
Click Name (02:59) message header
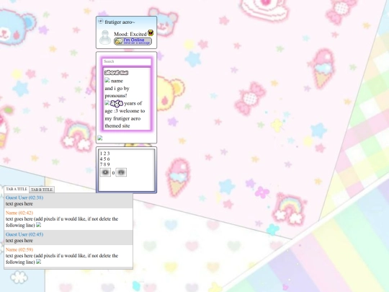tap(19, 249)
